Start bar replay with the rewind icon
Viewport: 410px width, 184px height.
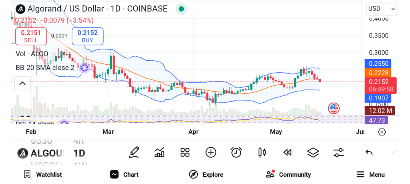click(287, 152)
